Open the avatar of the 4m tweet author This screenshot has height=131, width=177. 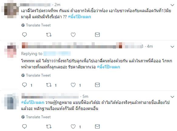coord(11,50)
